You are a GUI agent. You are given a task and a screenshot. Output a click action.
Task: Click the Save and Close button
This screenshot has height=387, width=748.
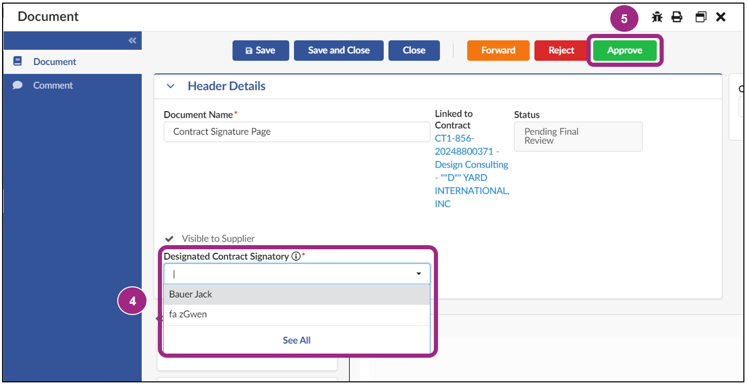338,50
